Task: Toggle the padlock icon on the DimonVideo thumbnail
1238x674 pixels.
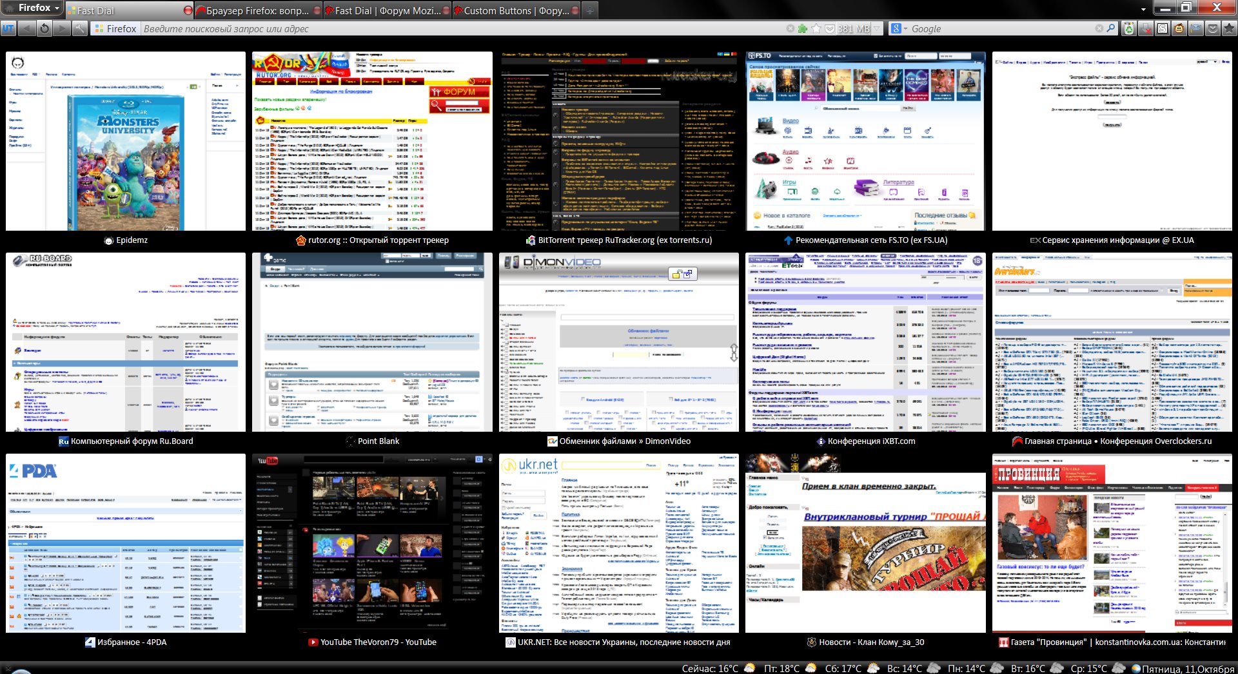Action: click(x=676, y=274)
